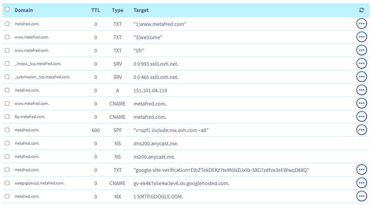The height and width of the screenshot is (205, 371).
Task: Select the checkbox for ns200.anycast.me NS record
Action: (x=7, y=157)
